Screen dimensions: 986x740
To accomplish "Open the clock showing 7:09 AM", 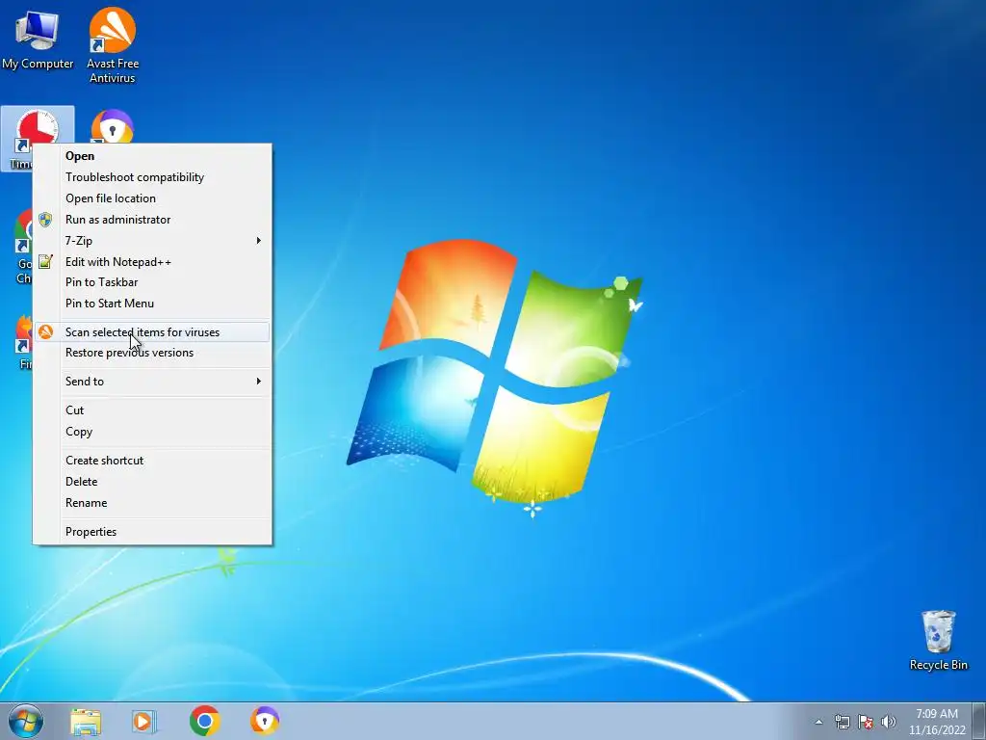I will (937, 722).
